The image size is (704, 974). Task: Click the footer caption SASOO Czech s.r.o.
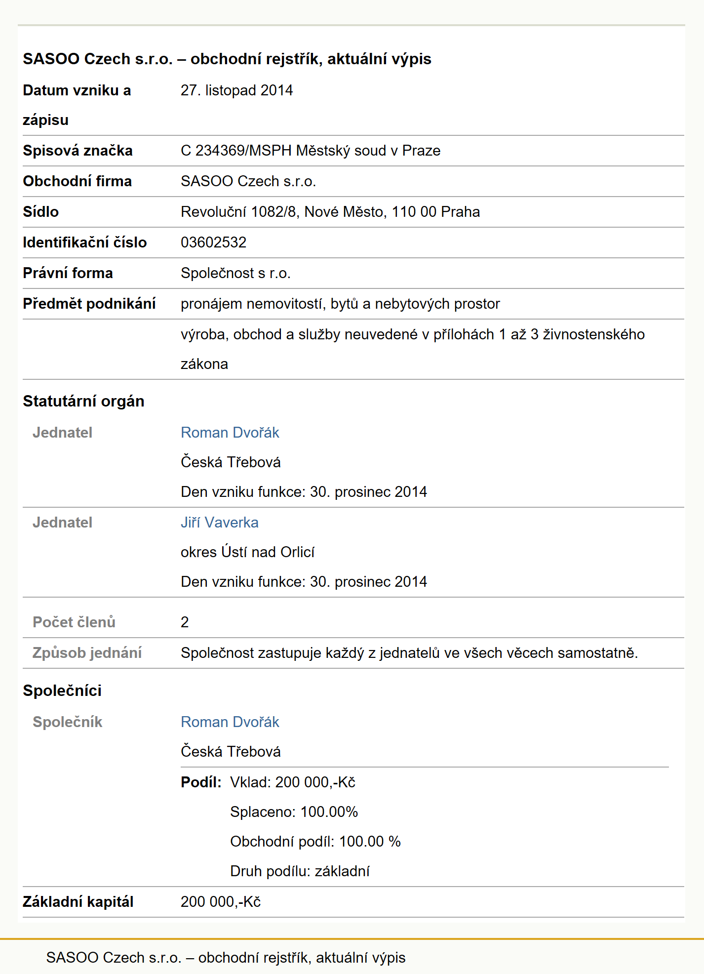[x=226, y=958]
